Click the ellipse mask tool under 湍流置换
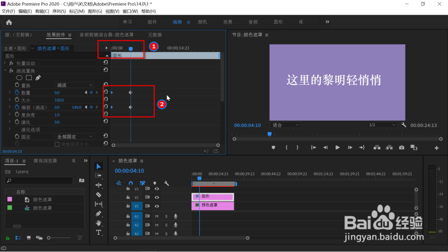Screen dimensions: 448x252 coord(19,77)
